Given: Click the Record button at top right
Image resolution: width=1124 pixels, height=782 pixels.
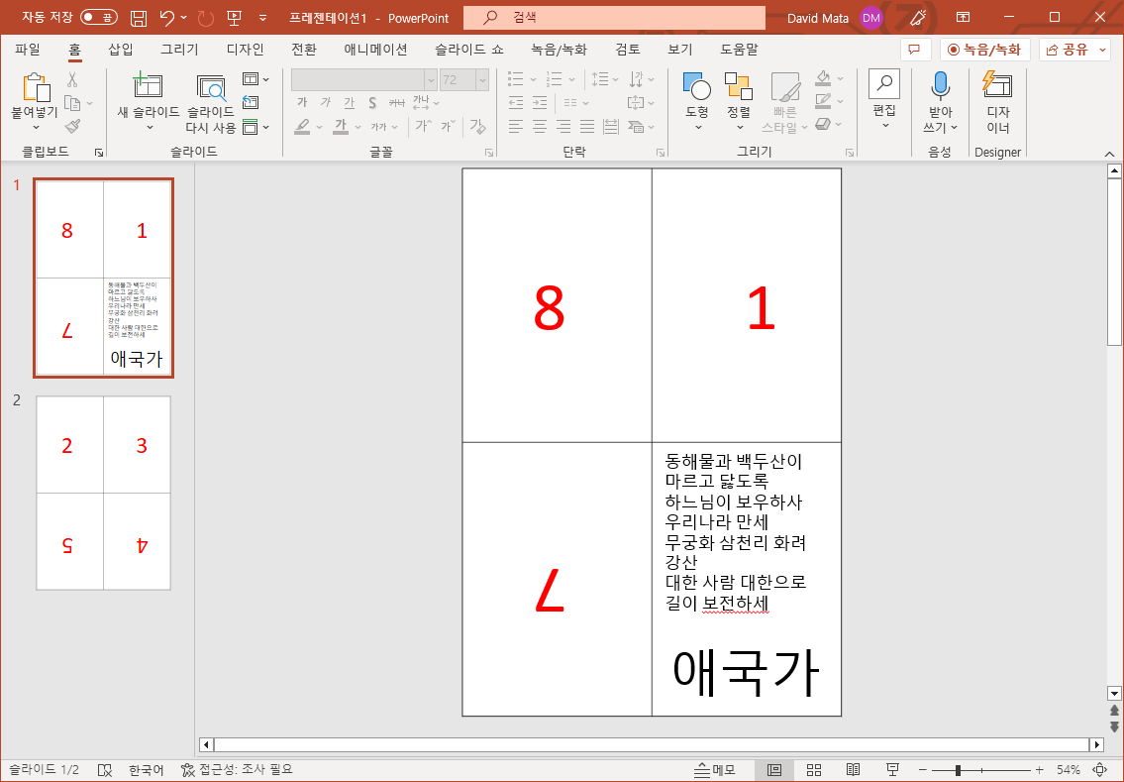Looking at the screenshot, I should [985, 50].
